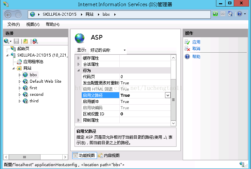This screenshot has height=169, width=251.
Task: Open the 文件(F) menu
Action: pos(14,24)
